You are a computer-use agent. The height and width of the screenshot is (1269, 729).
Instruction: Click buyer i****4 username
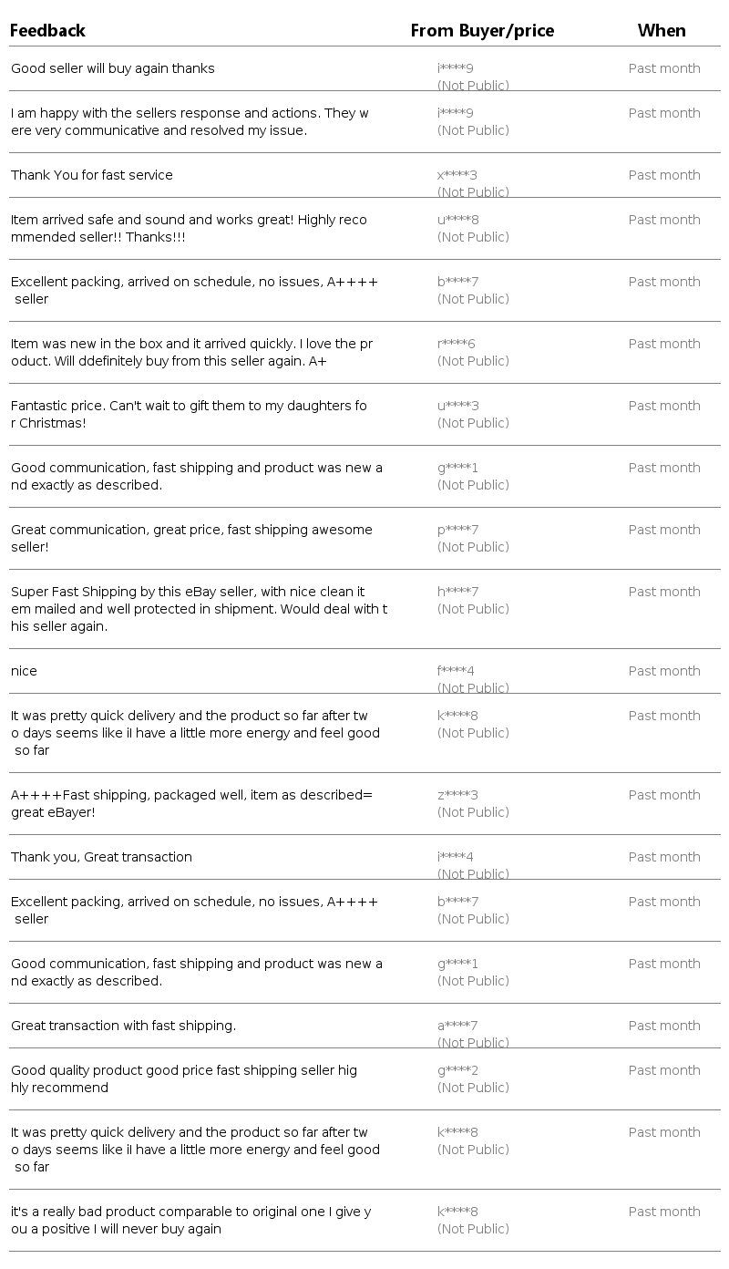click(x=456, y=857)
